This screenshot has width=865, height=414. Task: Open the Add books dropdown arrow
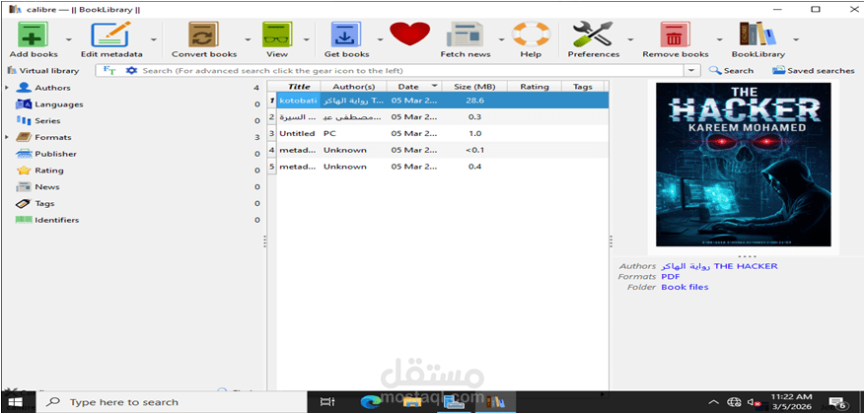coord(68,39)
